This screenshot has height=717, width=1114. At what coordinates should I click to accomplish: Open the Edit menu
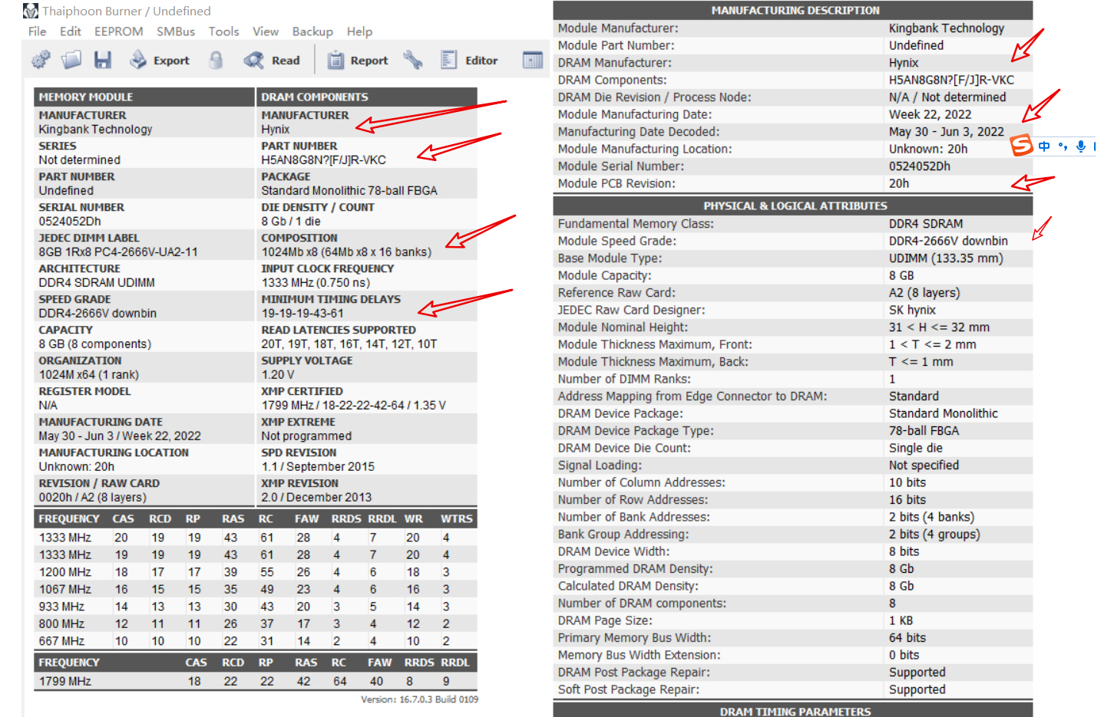(x=71, y=31)
